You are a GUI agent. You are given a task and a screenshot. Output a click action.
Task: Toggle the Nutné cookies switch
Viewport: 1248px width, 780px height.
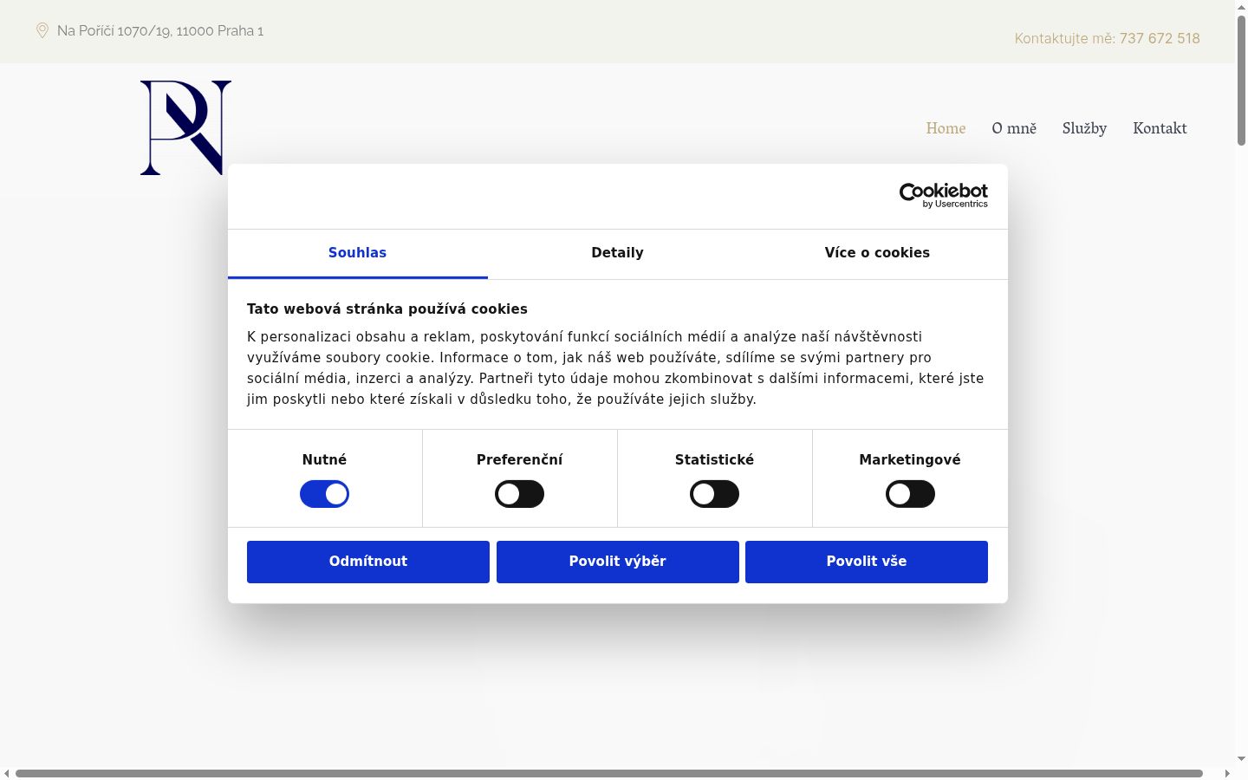click(324, 494)
